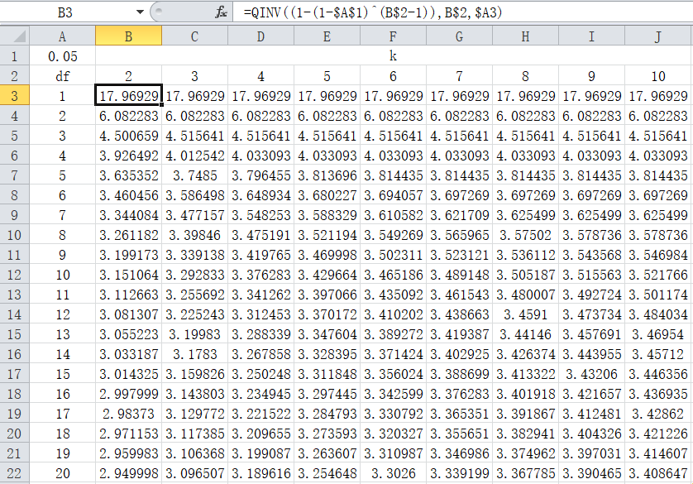Click cell C7 containing 3.7485
This screenshot has height=484, width=693.
(195, 175)
